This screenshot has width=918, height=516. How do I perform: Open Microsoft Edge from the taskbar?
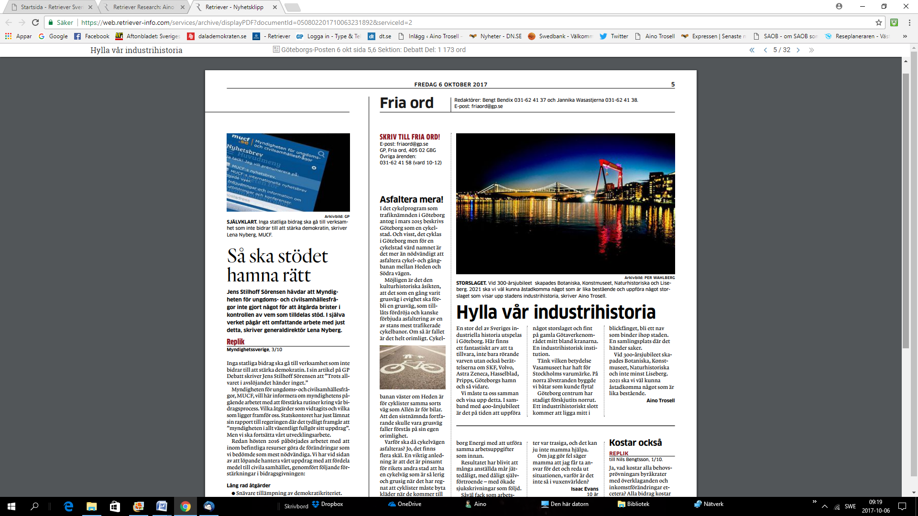(x=68, y=506)
